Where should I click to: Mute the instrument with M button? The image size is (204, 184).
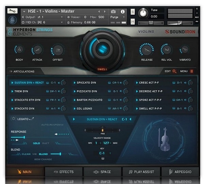pos(133,21)
